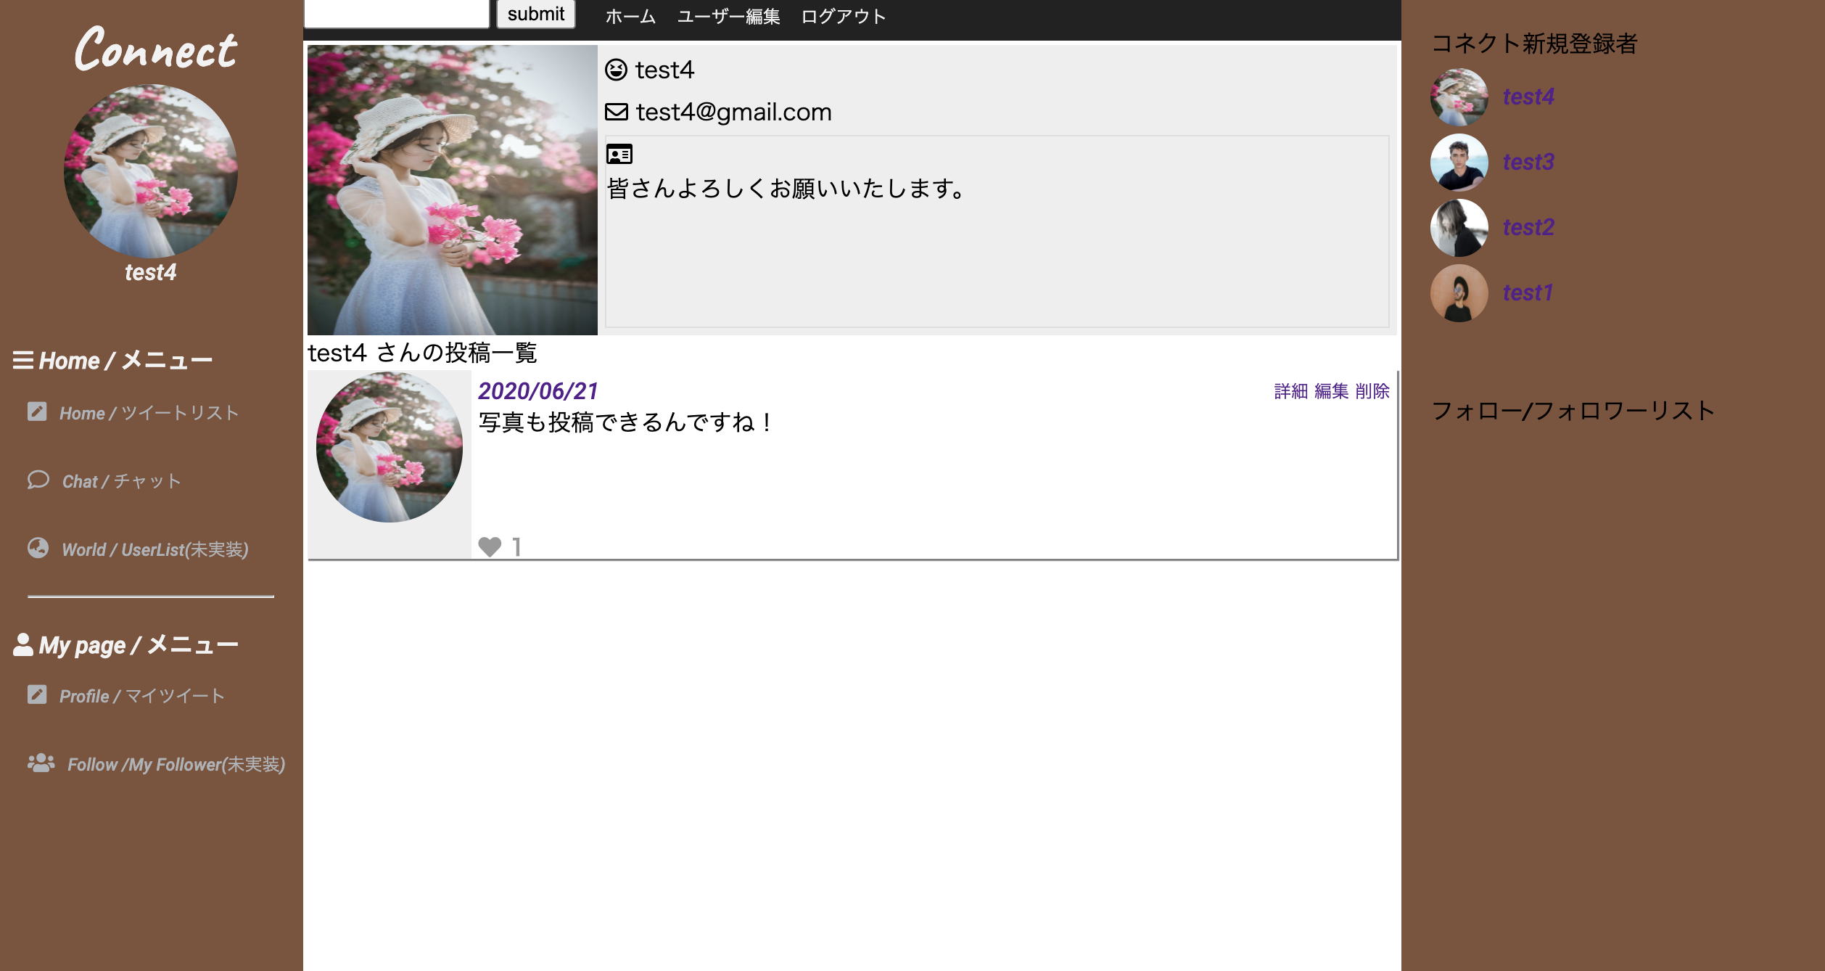The width and height of the screenshot is (1825, 971).
Task: Click the heart like icon on post
Action: point(490,546)
